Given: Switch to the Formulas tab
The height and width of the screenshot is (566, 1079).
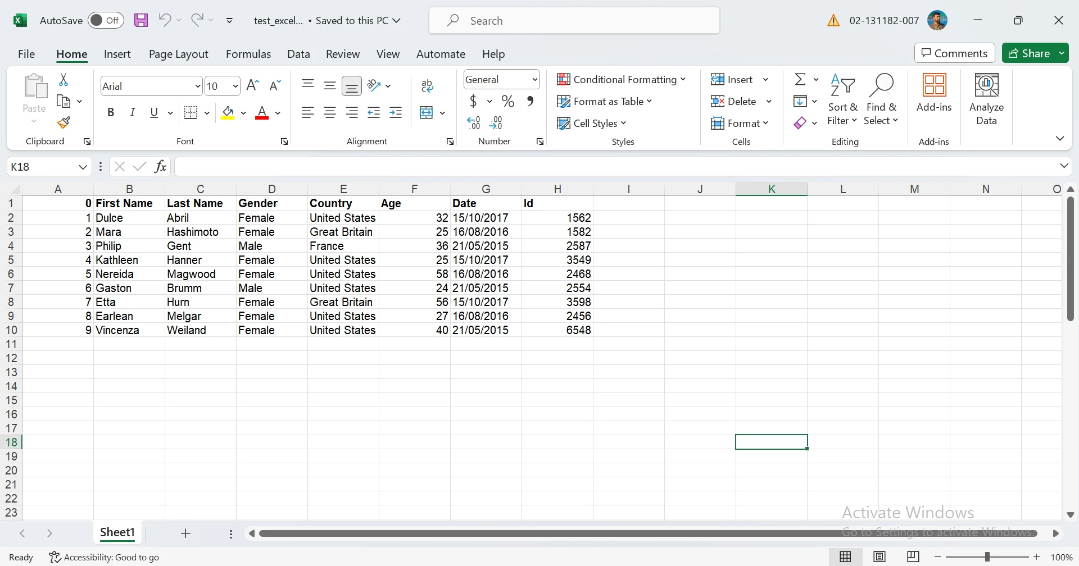Looking at the screenshot, I should [248, 54].
